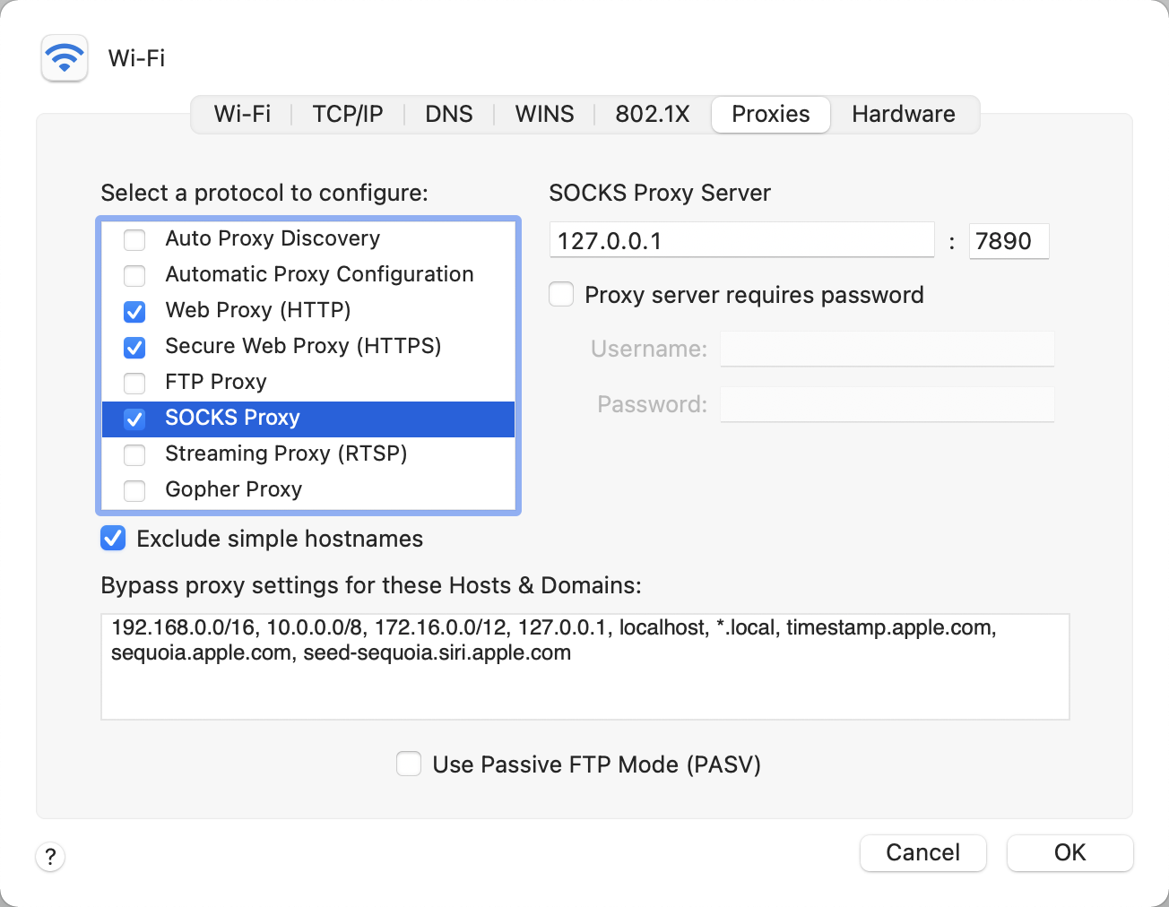Confirm settings with OK button
Screen dimensions: 1169x907
(1070, 852)
